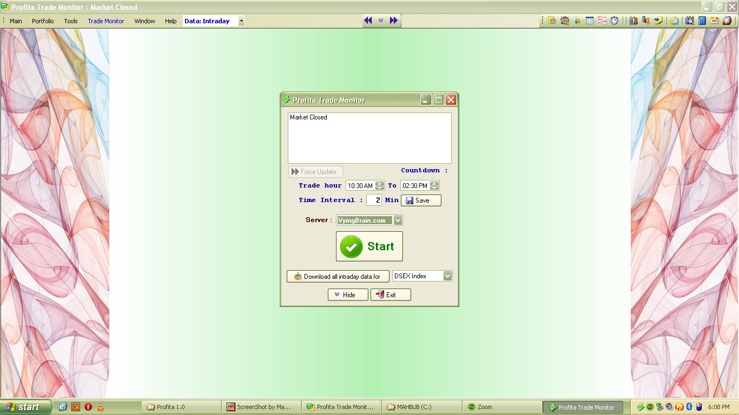The height and width of the screenshot is (415, 739).
Task: Click the Bluetooth tray icon
Action: point(689,407)
